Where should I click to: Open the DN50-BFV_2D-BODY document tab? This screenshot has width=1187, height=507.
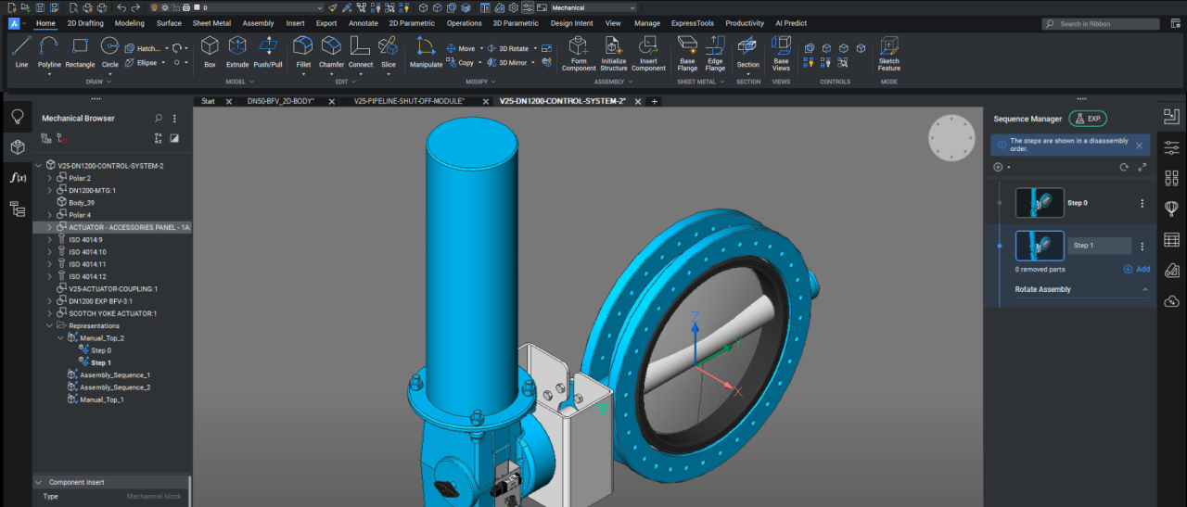[x=280, y=101]
